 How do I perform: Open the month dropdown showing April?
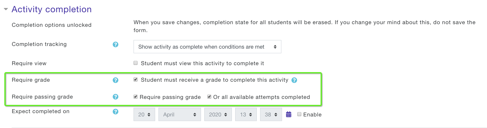180,114
